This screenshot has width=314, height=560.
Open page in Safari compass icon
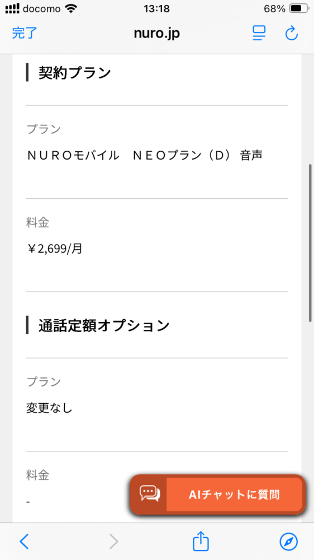[288, 542]
